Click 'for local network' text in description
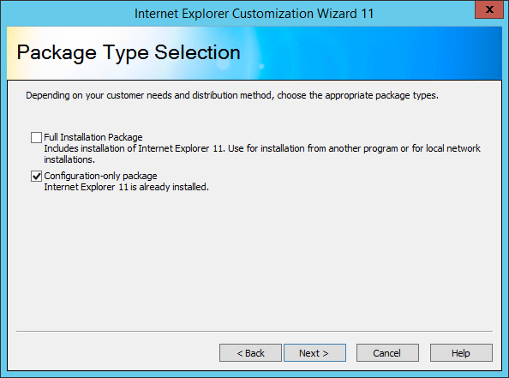This screenshot has height=378, width=509. pos(446,148)
